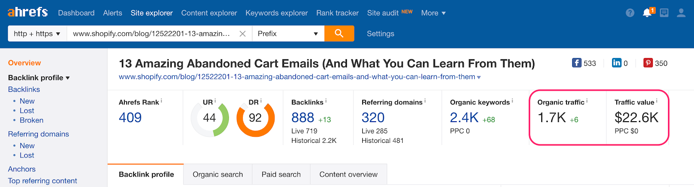
Task: Click the Ahrefs Rank value 409
Action: click(130, 117)
